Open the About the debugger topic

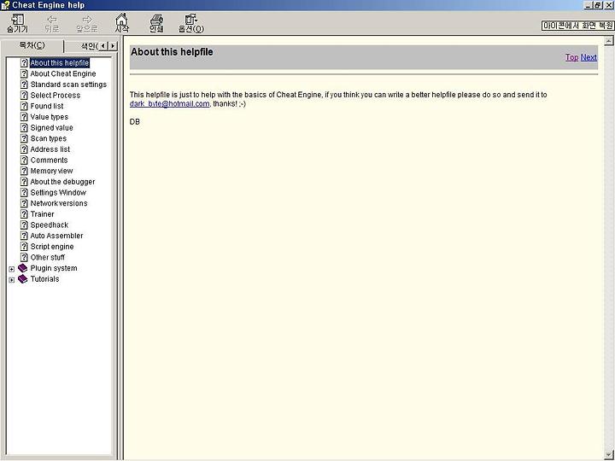click(62, 182)
